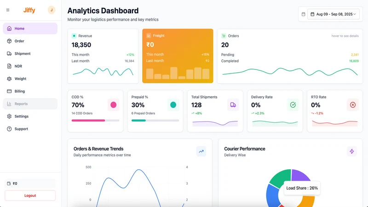Click the Orders & Revenue Trends heading
The width and height of the screenshot is (368, 207).
tap(98, 149)
